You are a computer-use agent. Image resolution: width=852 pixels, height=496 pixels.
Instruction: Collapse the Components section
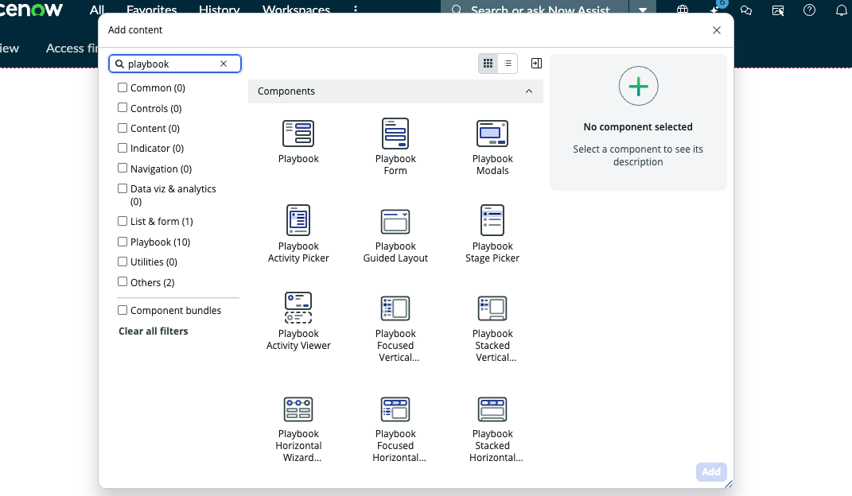(529, 91)
